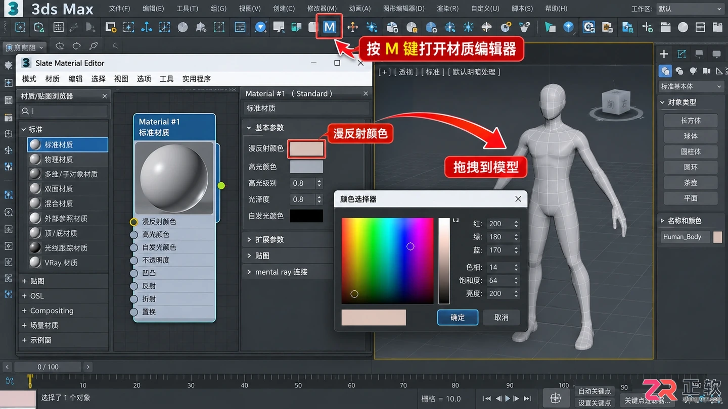
Task: Click the 漫反射颜色 color swatch in 基本参数
Action: (x=306, y=149)
